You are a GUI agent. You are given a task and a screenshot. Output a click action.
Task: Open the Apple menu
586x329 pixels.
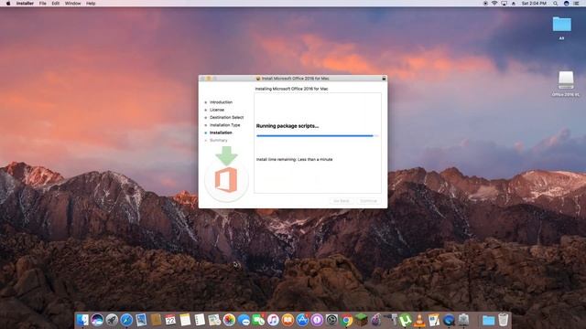point(8,4)
